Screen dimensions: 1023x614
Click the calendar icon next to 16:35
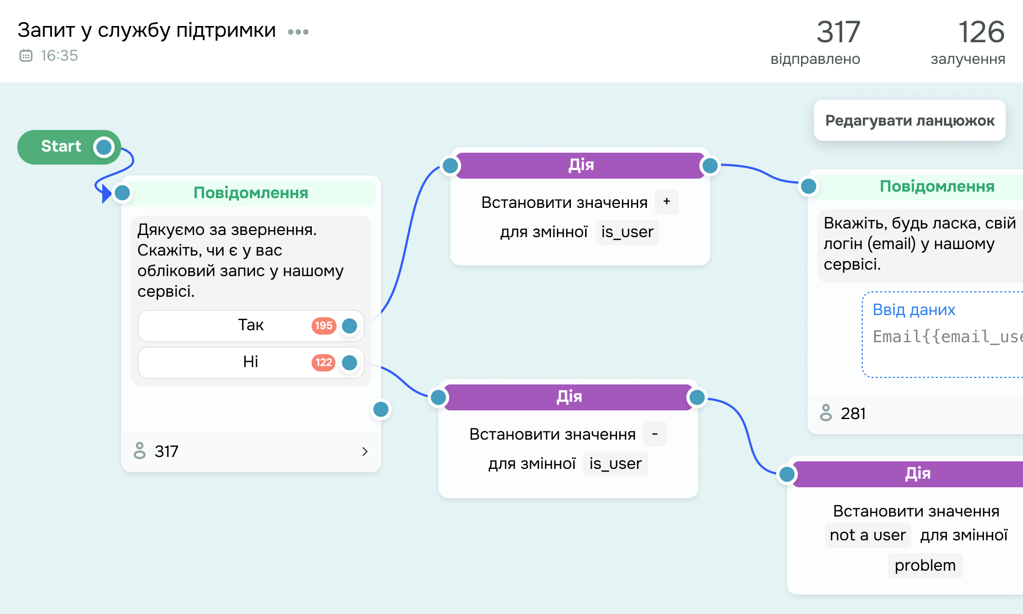pyautogui.click(x=26, y=55)
